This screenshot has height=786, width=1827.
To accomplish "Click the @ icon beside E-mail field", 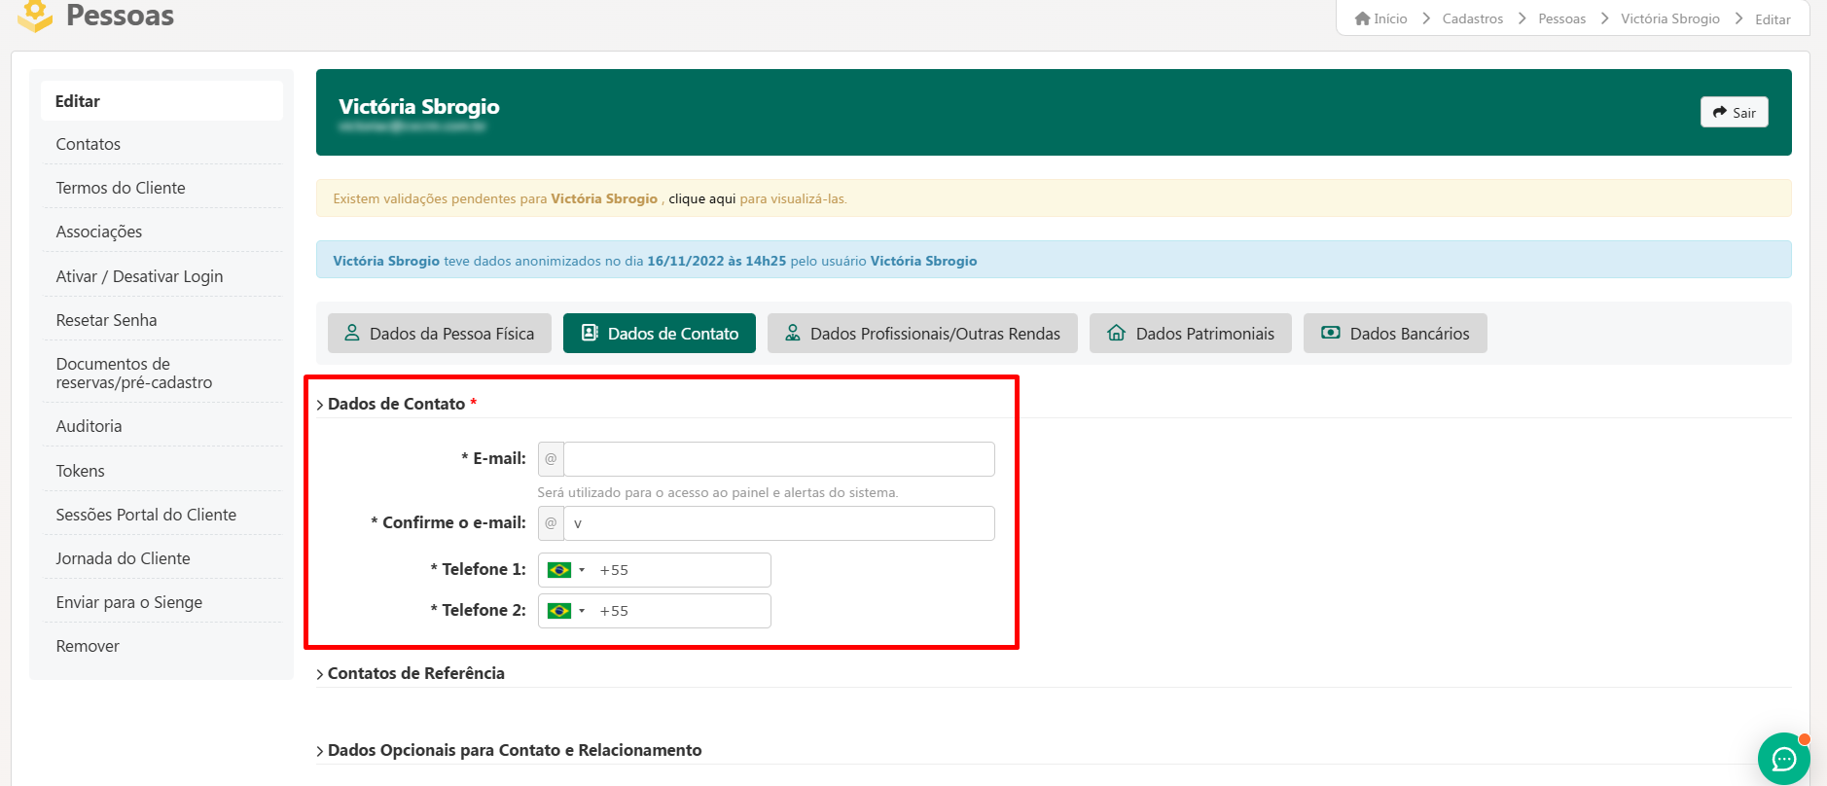I will click(x=551, y=459).
